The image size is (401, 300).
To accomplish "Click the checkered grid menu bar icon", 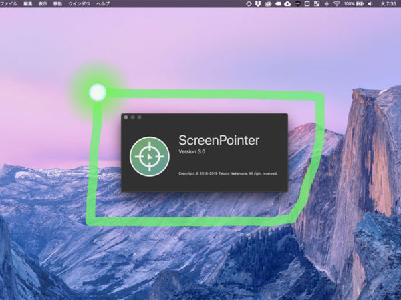I will 317,3.
